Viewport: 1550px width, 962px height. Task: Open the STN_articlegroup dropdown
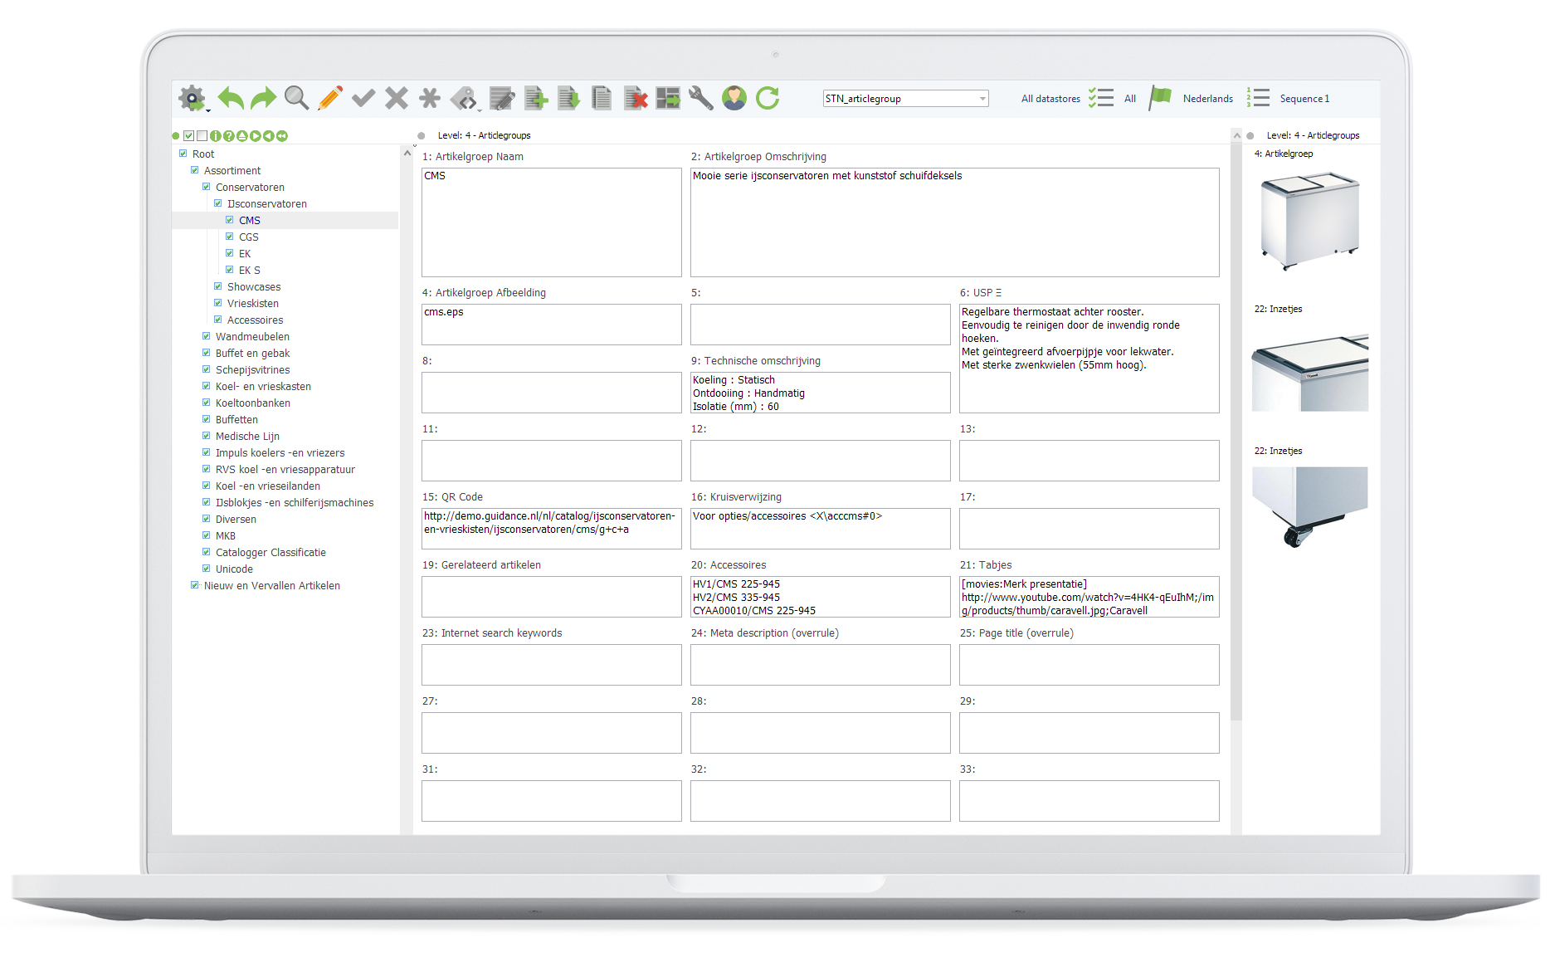(x=981, y=98)
